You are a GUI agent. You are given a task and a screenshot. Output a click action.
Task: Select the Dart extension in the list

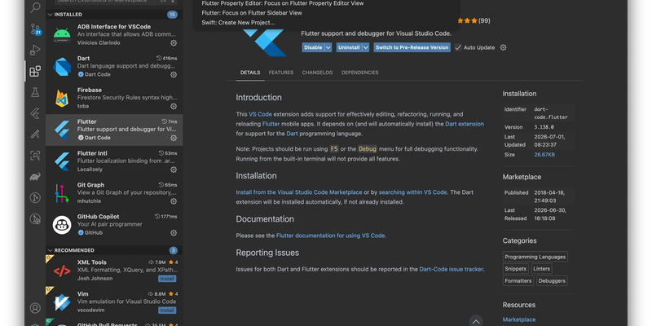coord(114,67)
